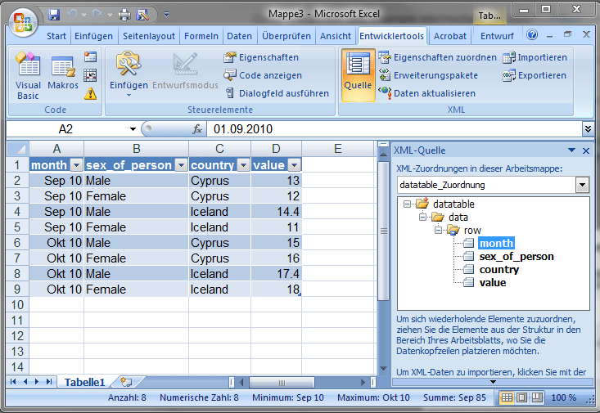Click the relative references icon

(x=90, y=75)
